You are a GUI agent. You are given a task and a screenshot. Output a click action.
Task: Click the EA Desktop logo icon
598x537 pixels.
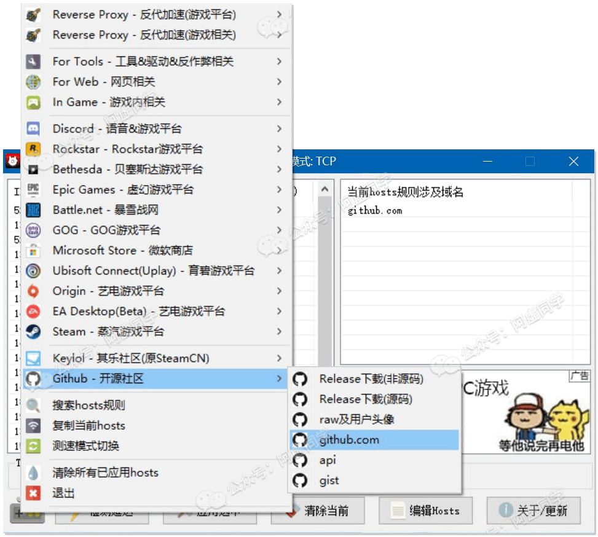click(33, 312)
